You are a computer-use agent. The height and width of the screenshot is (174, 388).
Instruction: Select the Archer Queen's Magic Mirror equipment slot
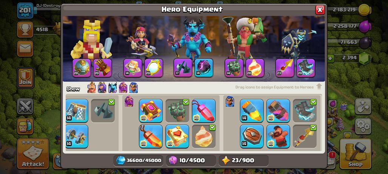click(153, 68)
